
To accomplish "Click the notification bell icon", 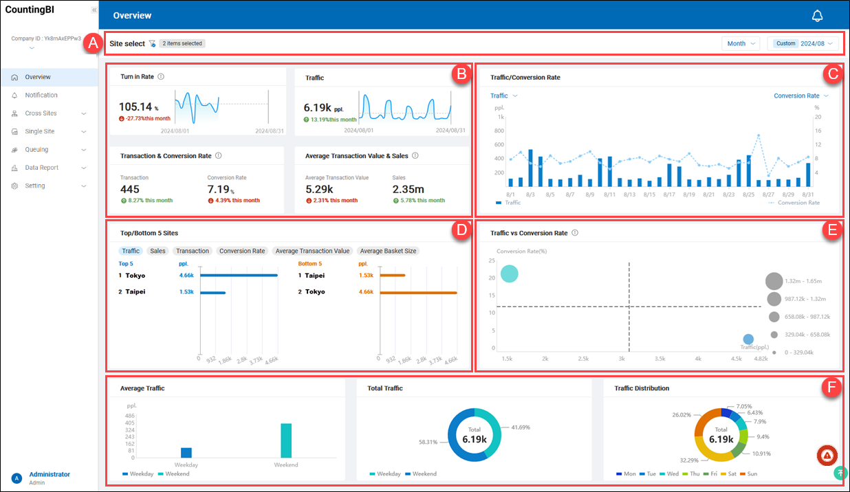I will pyautogui.click(x=817, y=16).
